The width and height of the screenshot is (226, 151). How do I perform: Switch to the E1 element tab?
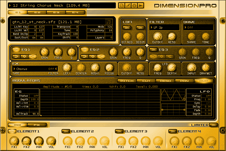[x=18, y=12]
